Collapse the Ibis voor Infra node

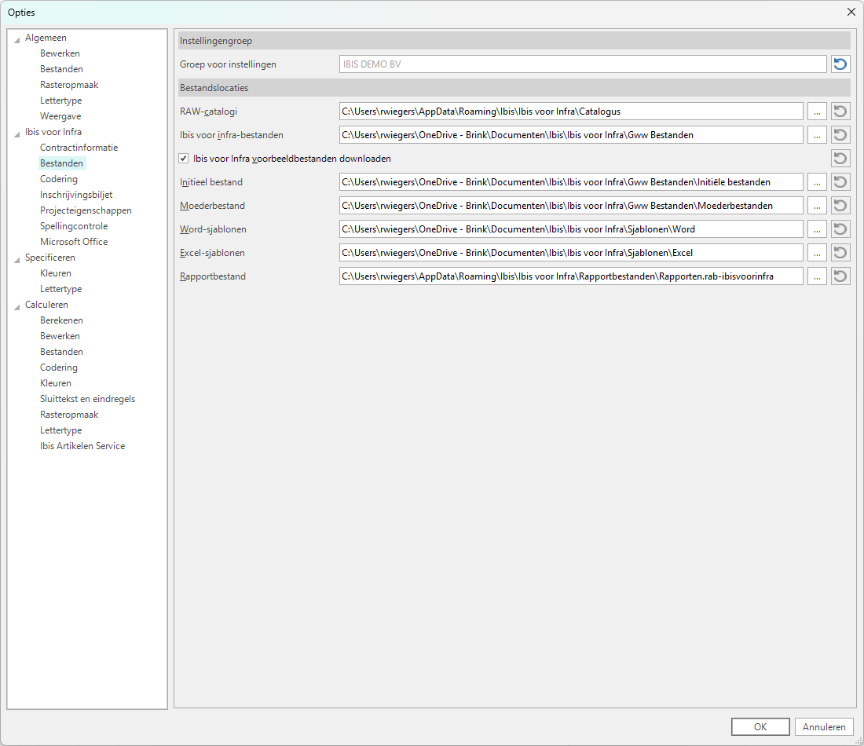pyautogui.click(x=17, y=133)
